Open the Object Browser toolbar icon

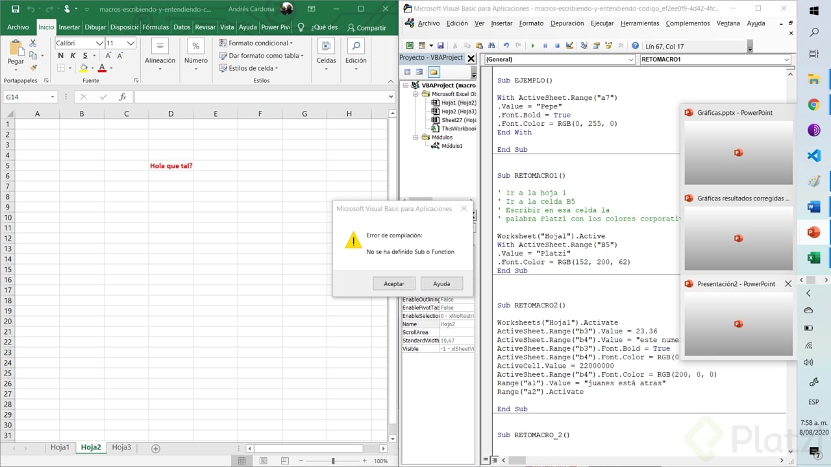[608, 46]
